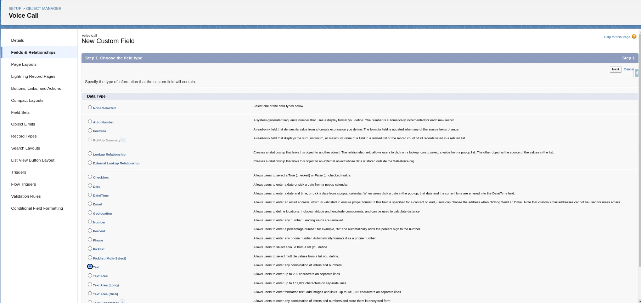Click the Next button
The width and height of the screenshot is (641, 303).
615,69
